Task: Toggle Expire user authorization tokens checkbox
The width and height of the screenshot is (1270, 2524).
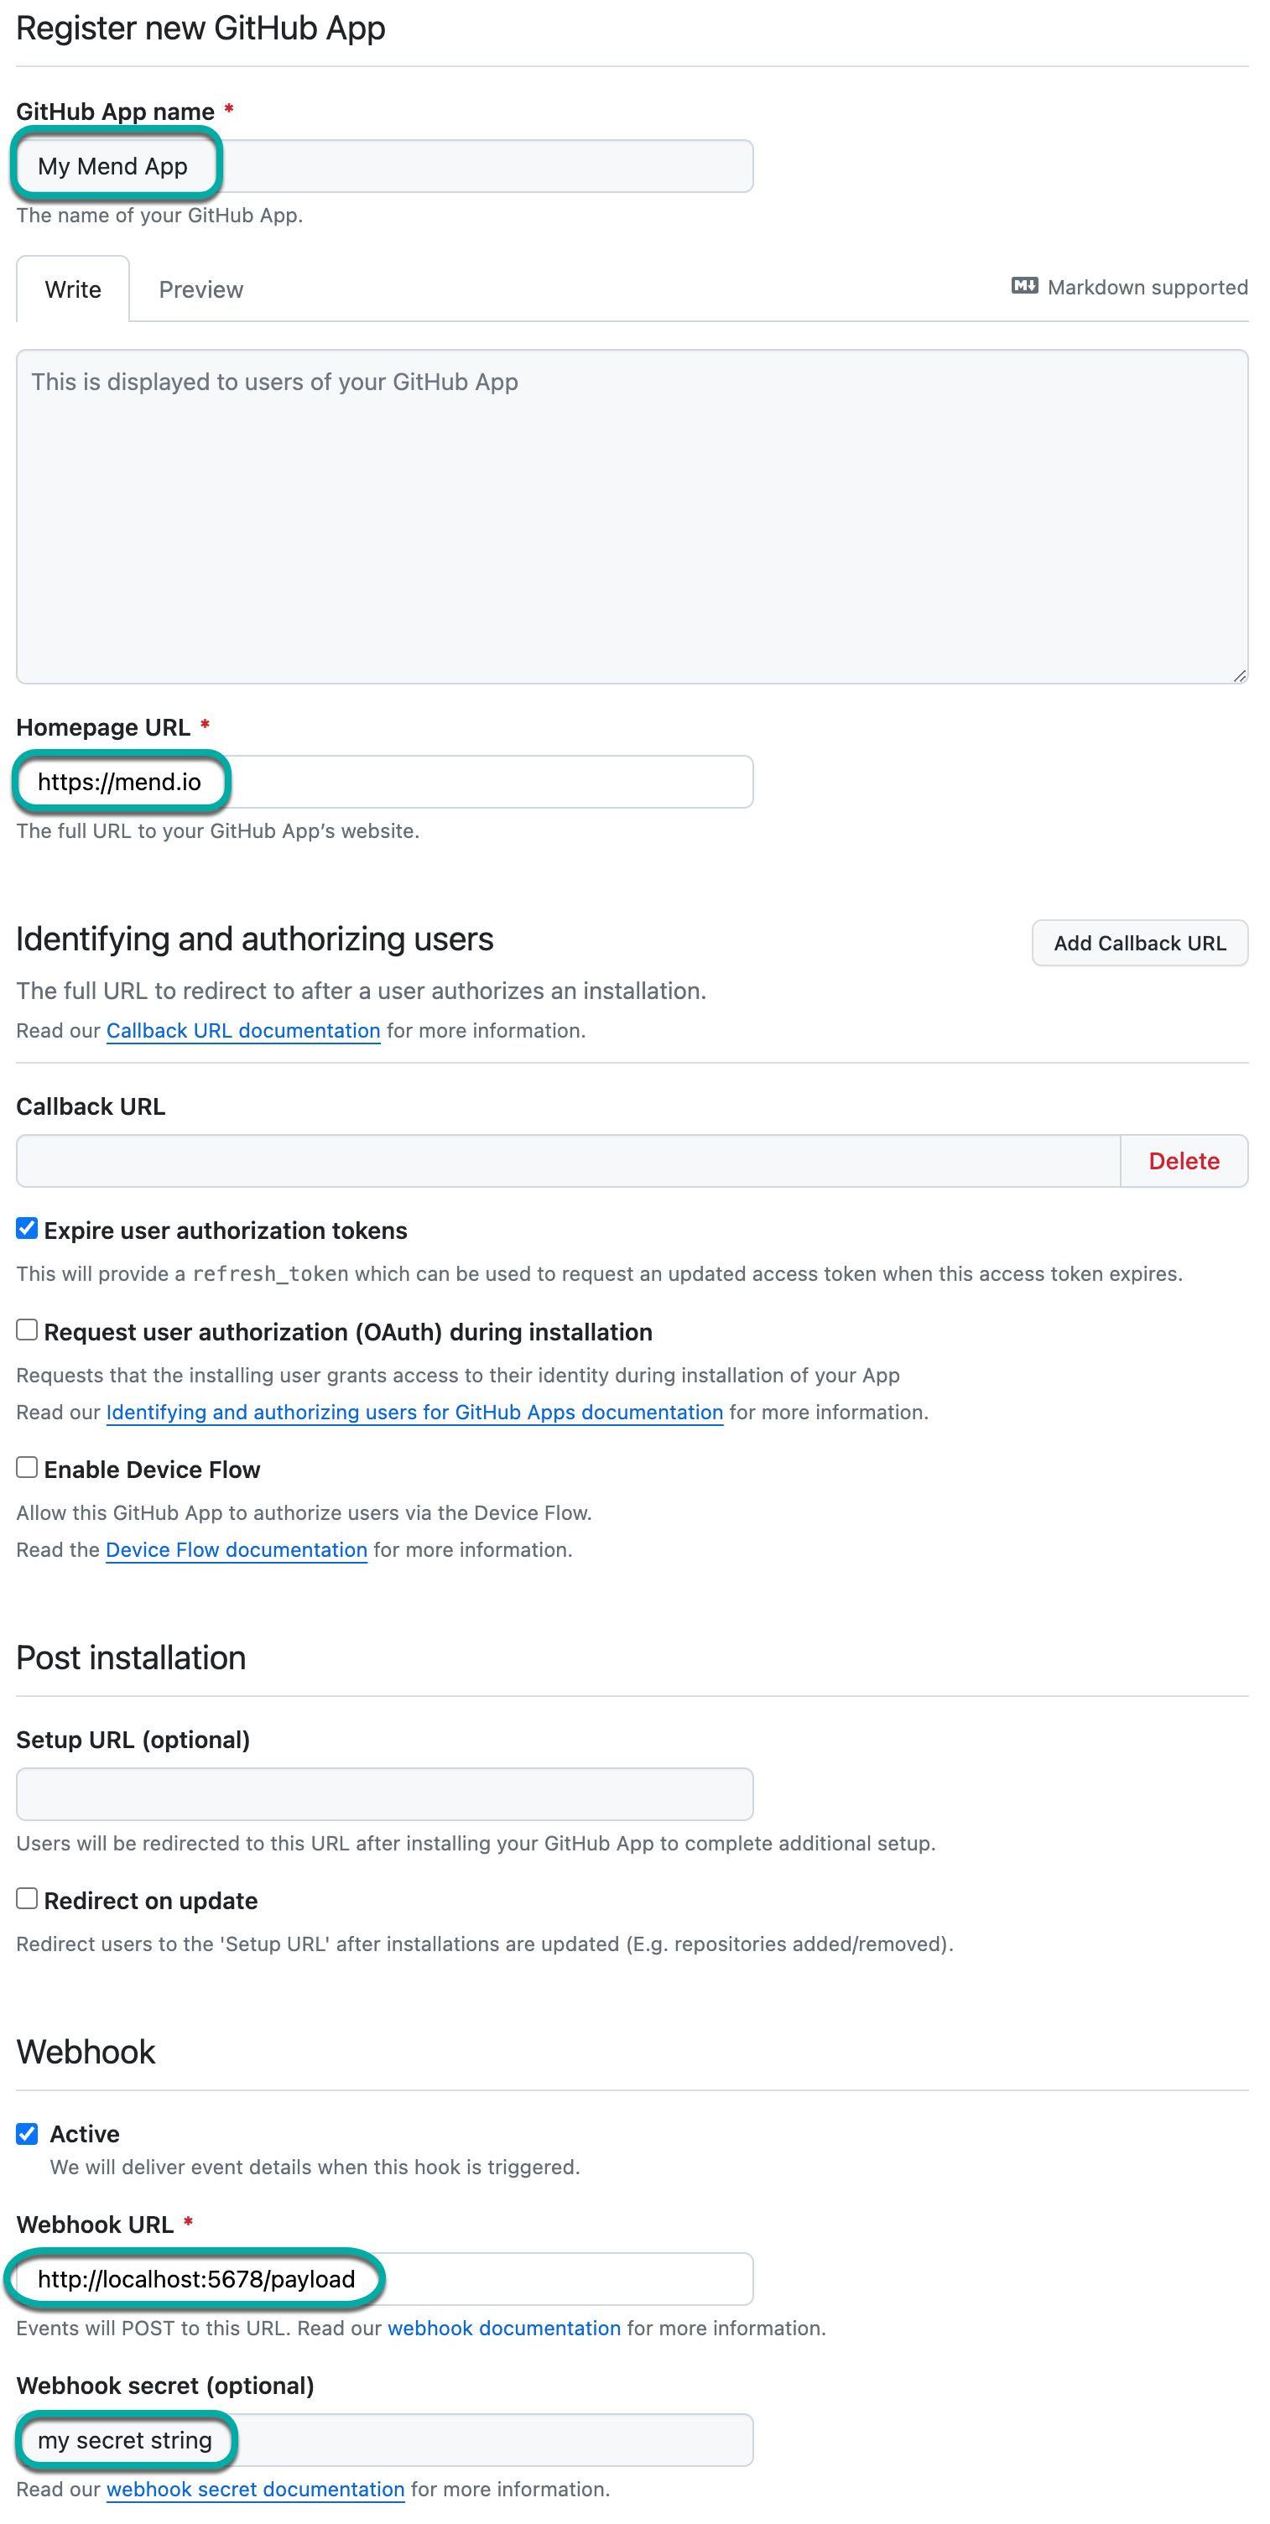Action: 28,1229
